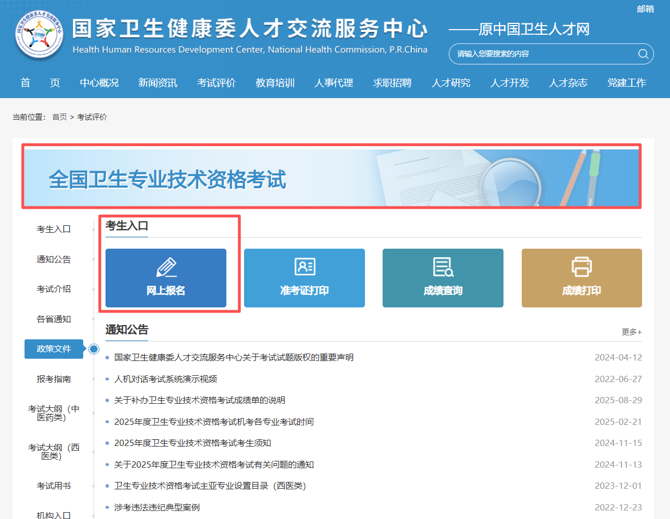The width and height of the screenshot is (670, 519).
Task: Open the 求职招聘 navigation menu
Action: pos(392,83)
